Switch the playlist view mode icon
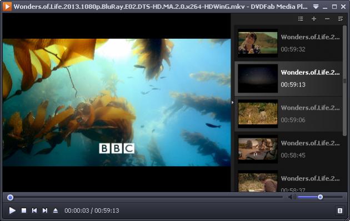 pyautogui.click(x=301, y=19)
